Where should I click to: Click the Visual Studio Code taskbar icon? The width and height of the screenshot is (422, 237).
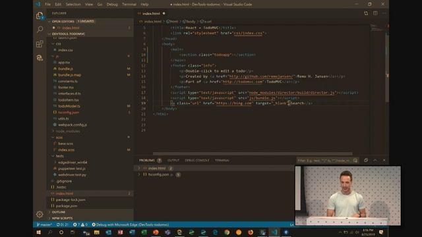coord(274,232)
